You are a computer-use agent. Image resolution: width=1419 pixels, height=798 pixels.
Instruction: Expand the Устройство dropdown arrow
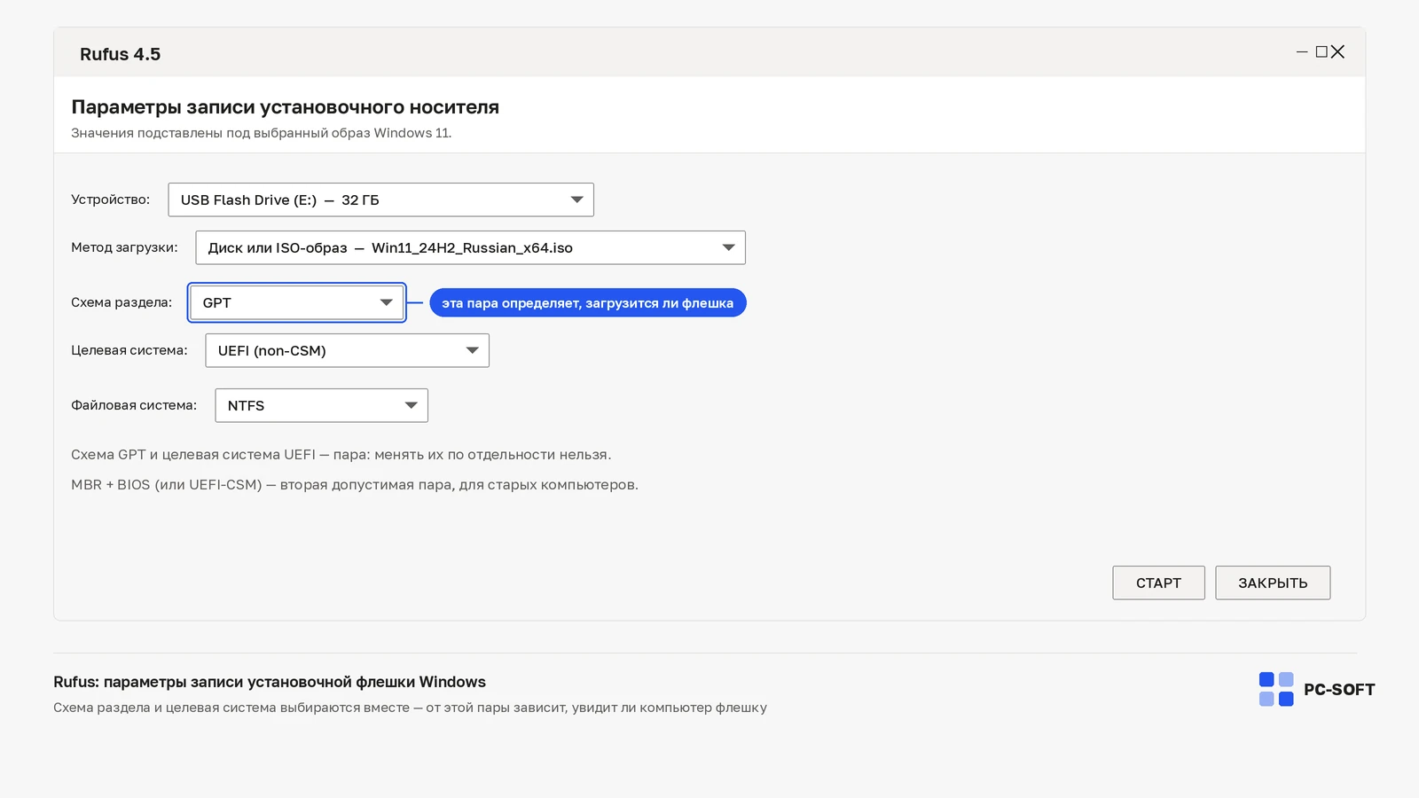(x=576, y=199)
